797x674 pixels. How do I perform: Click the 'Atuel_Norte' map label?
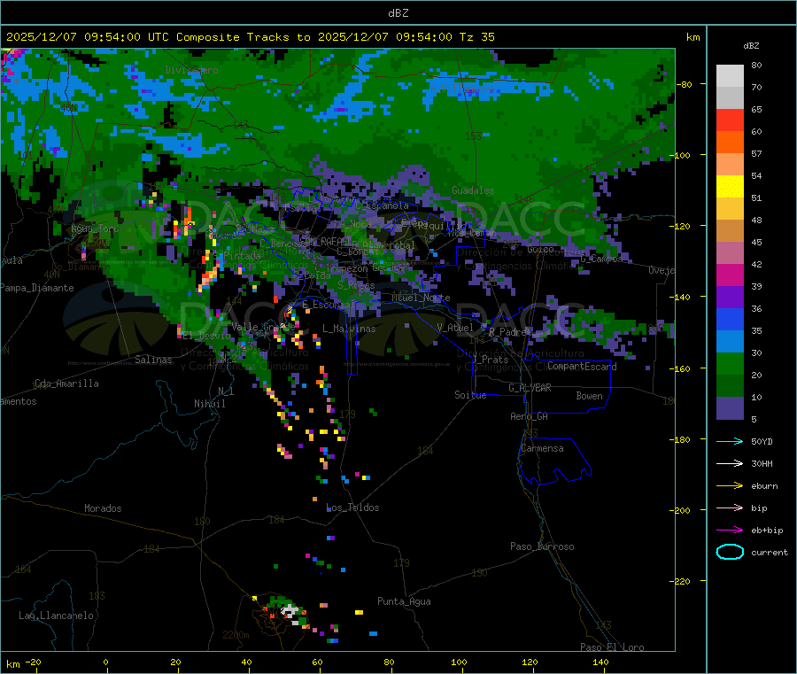point(421,298)
